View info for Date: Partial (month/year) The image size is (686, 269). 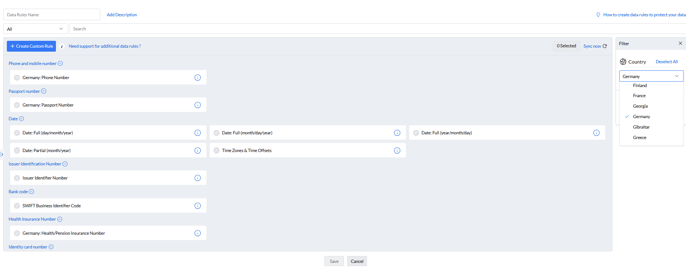tap(197, 151)
